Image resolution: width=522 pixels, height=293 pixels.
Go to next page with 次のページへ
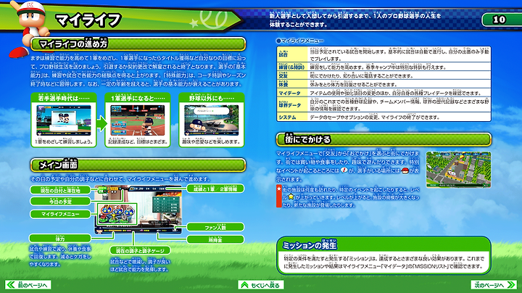[x=494, y=285]
